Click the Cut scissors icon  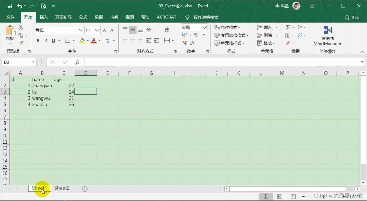click(x=21, y=27)
